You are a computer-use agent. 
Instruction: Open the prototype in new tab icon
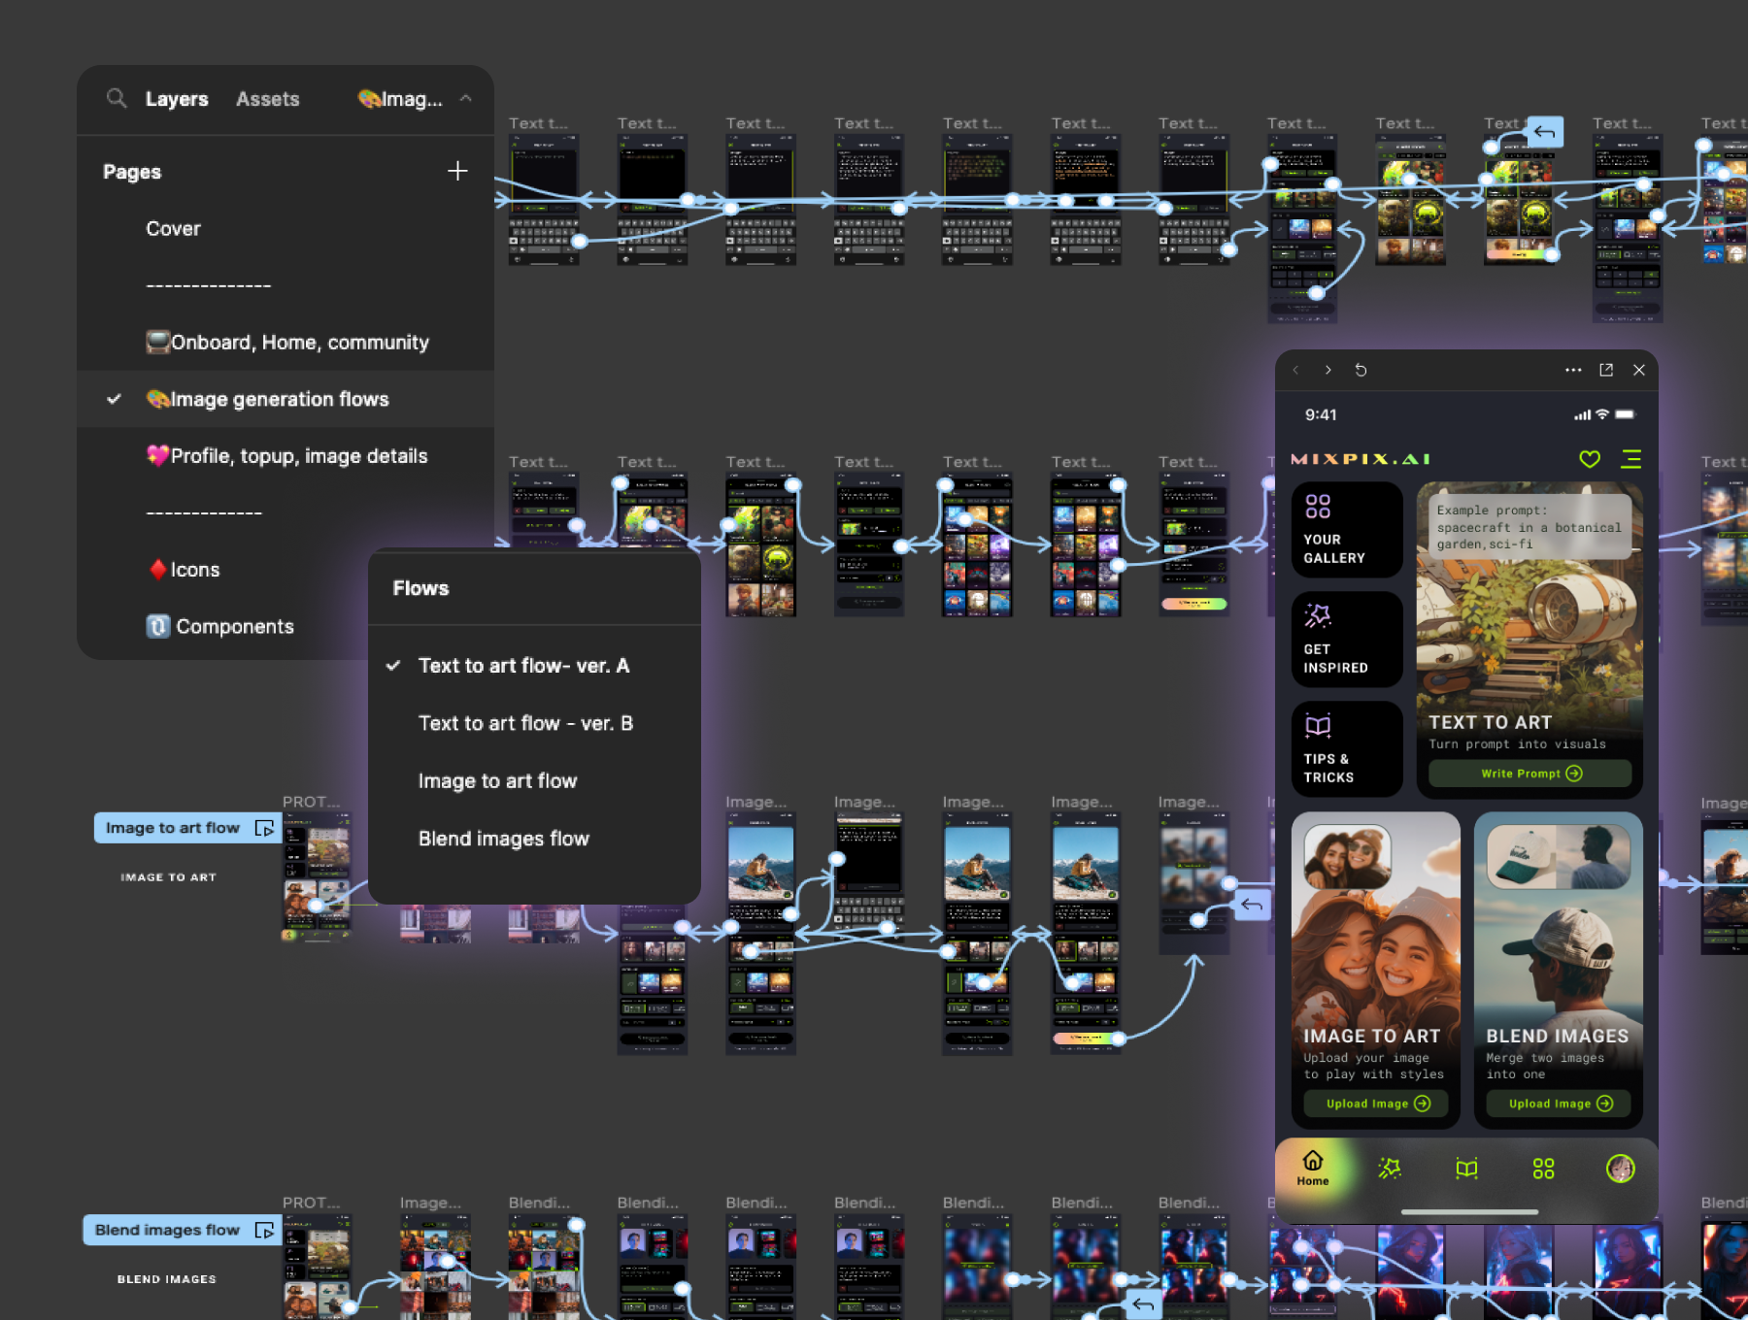tap(1606, 370)
